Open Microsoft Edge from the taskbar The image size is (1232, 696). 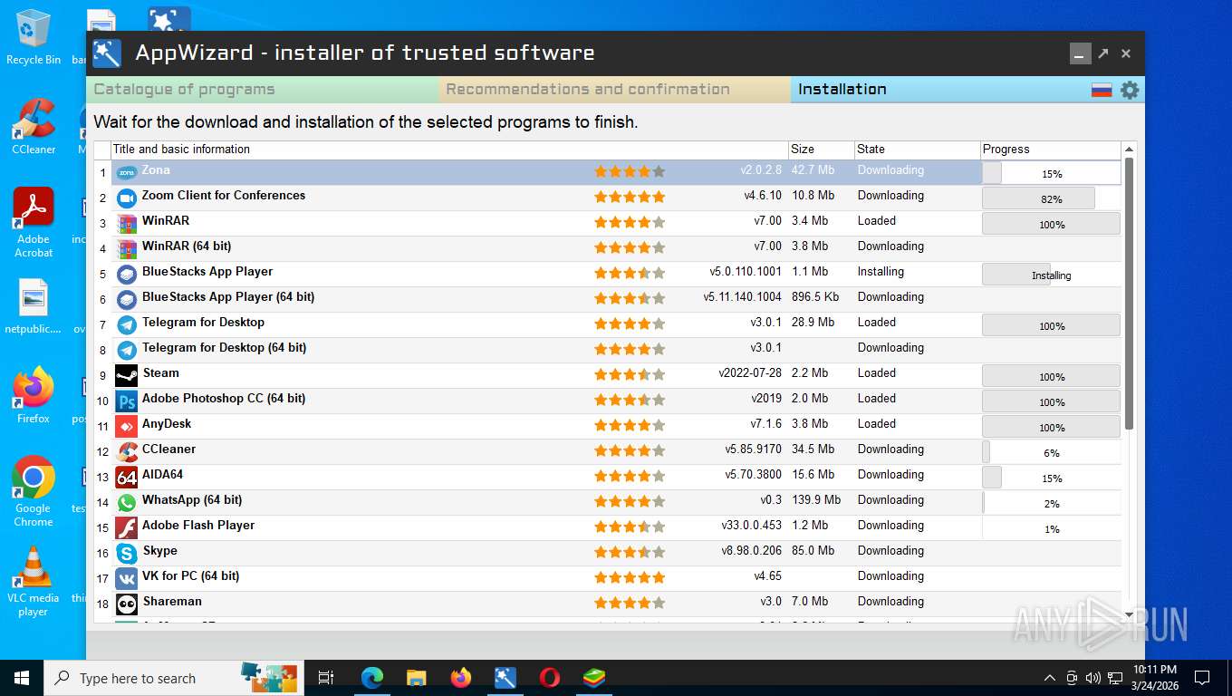coord(372,678)
